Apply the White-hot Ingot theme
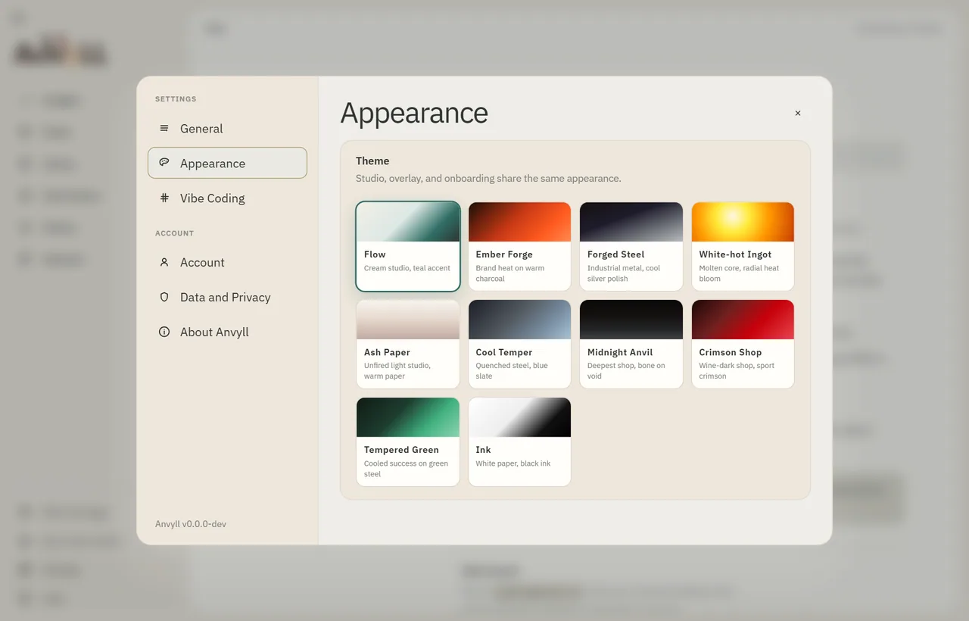 pos(743,246)
